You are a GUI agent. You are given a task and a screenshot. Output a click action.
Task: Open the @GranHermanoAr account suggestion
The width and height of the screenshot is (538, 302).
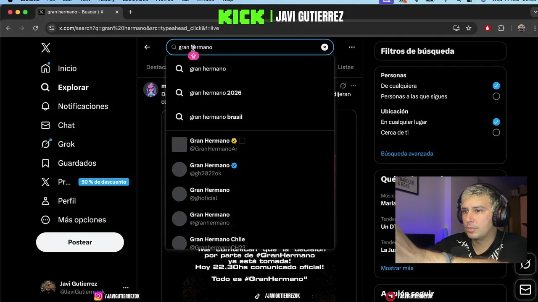[250, 144]
